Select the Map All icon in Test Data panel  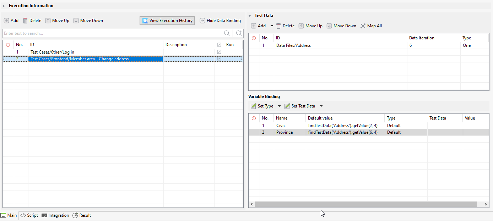(363, 26)
